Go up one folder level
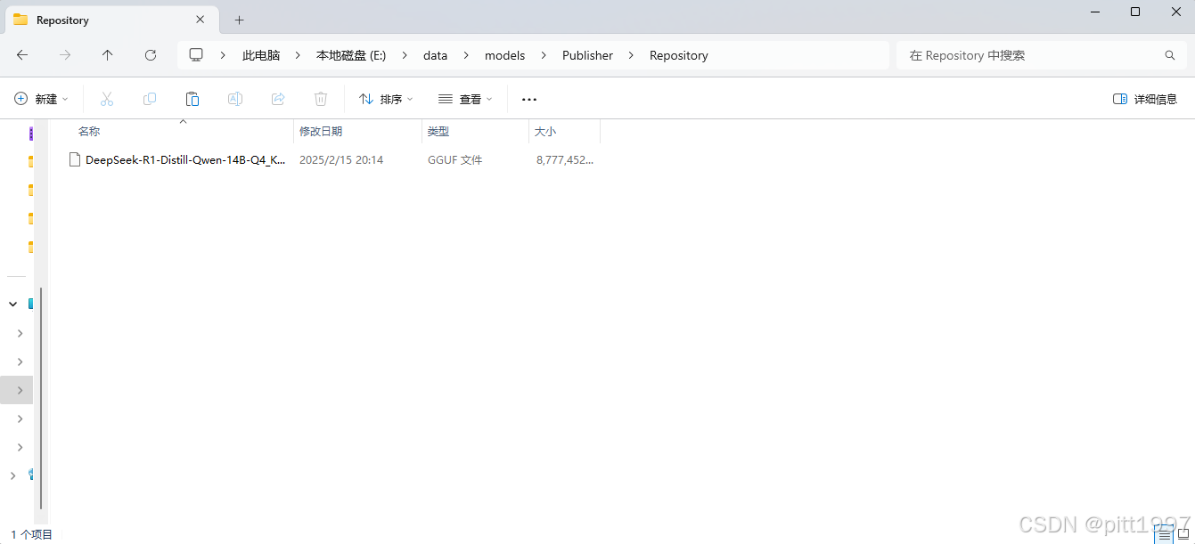 pyautogui.click(x=108, y=55)
